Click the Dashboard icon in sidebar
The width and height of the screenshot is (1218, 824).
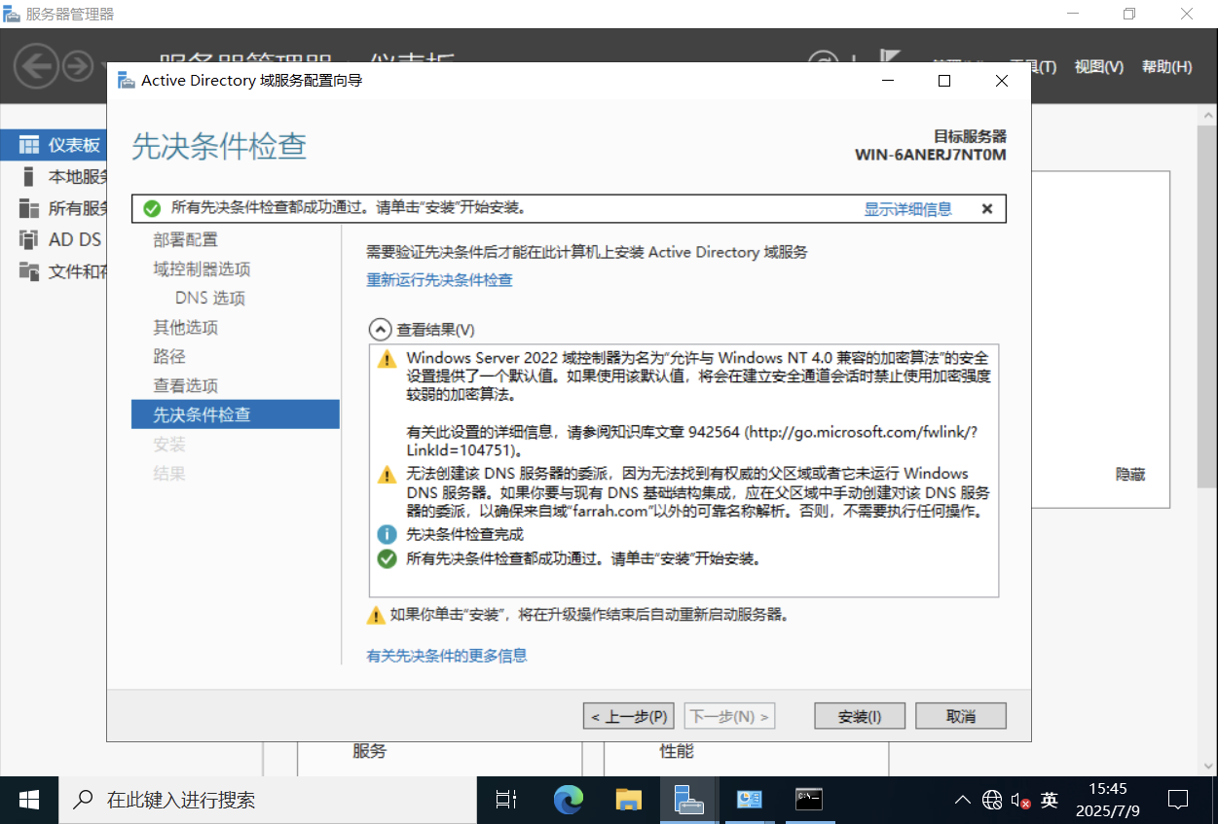pyautogui.click(x=29, y=145)
